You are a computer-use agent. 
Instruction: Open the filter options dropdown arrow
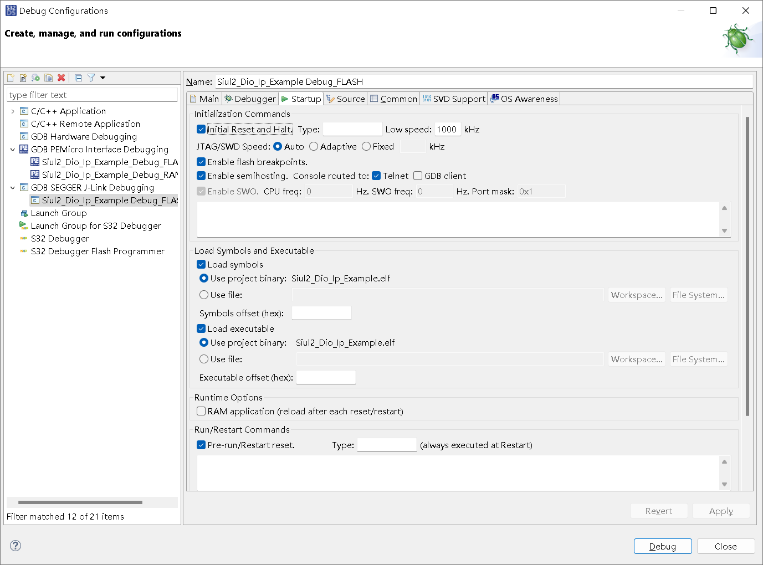tap(103, 78)
